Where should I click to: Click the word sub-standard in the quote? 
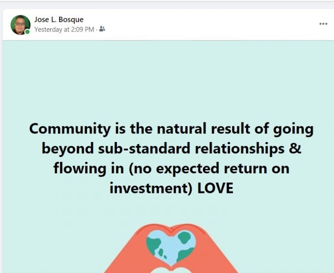144,148
